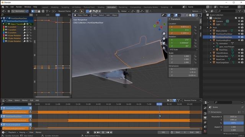Screen dimensions: 245x137
Task: Open graph editor filter funnel dropdown
Action: 47,11
